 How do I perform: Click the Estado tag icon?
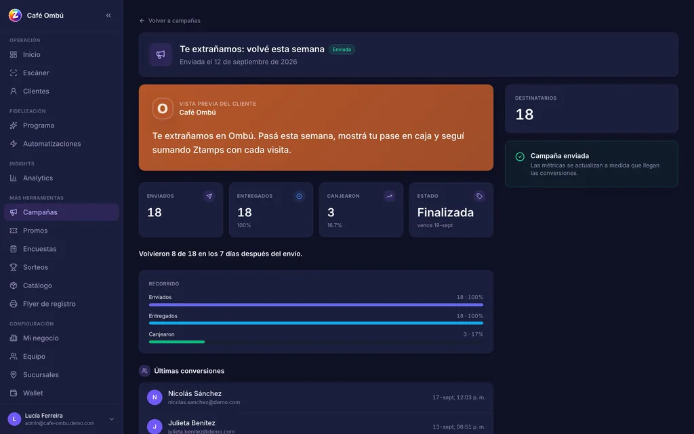tap(479, 196)
